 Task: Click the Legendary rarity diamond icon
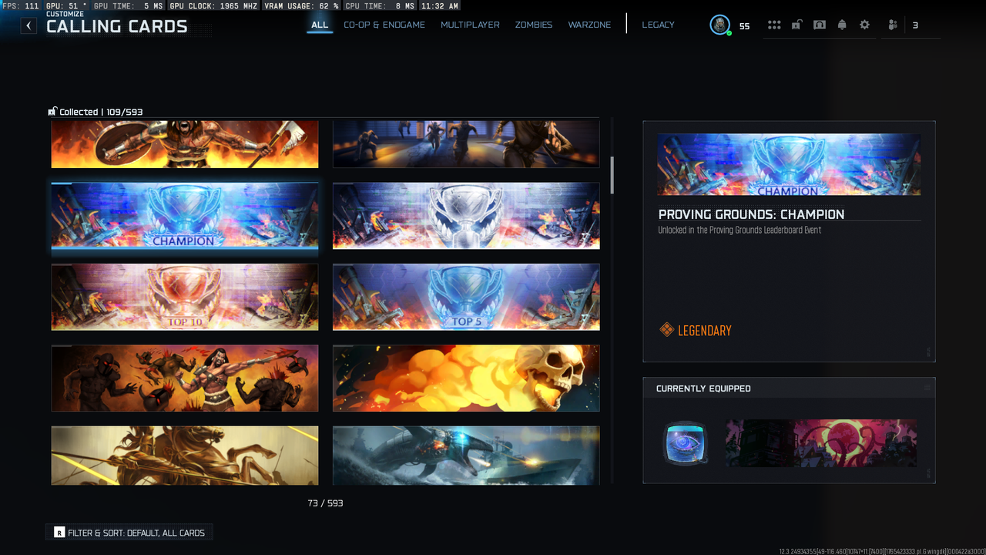667,330
